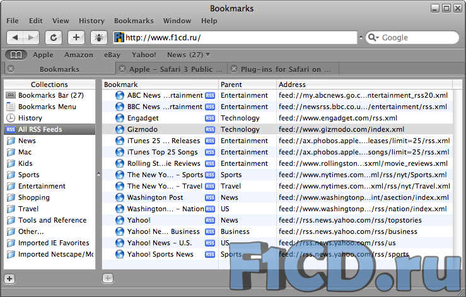Click the RSS badge on iTunes Top 25 Songs
Image resolution: width=466 pixels, height=297 pixels.
pos(210,152)
